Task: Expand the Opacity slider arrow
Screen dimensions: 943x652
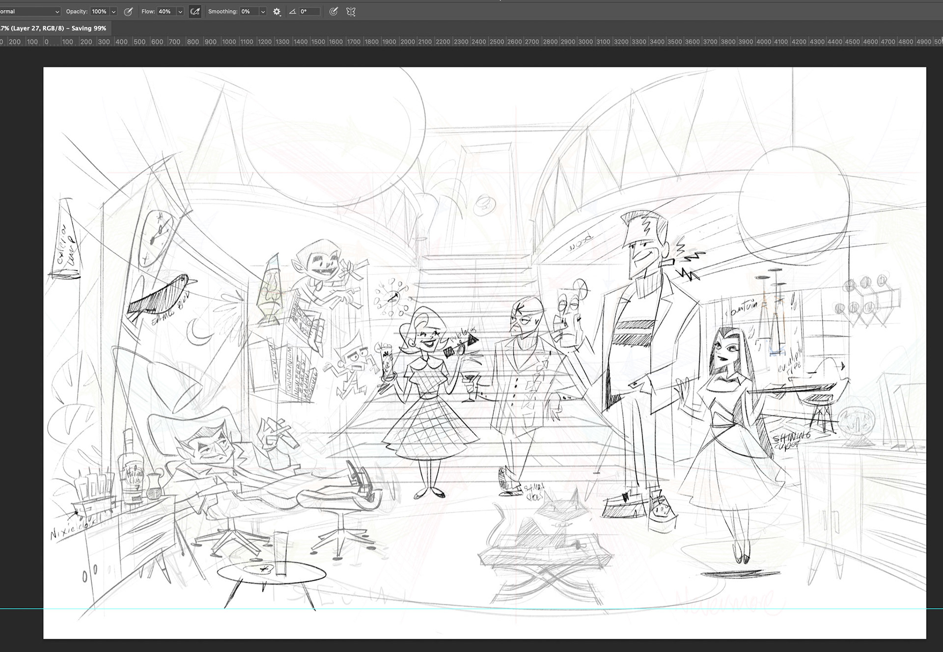Action: click(x=113, y=12)
